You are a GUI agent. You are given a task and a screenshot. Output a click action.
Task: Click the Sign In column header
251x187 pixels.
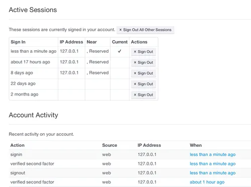(18, 42)
